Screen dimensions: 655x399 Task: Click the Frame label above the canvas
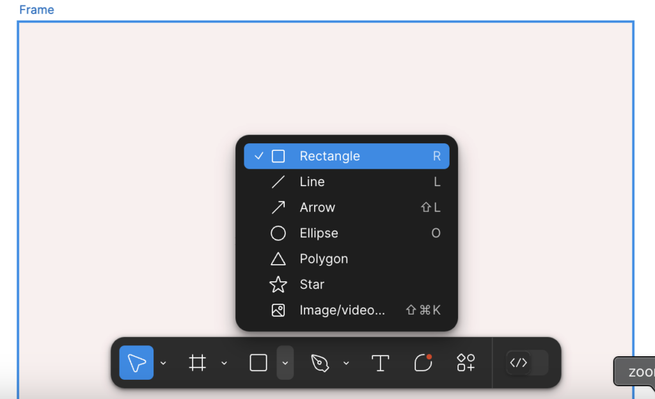(36, 10)
